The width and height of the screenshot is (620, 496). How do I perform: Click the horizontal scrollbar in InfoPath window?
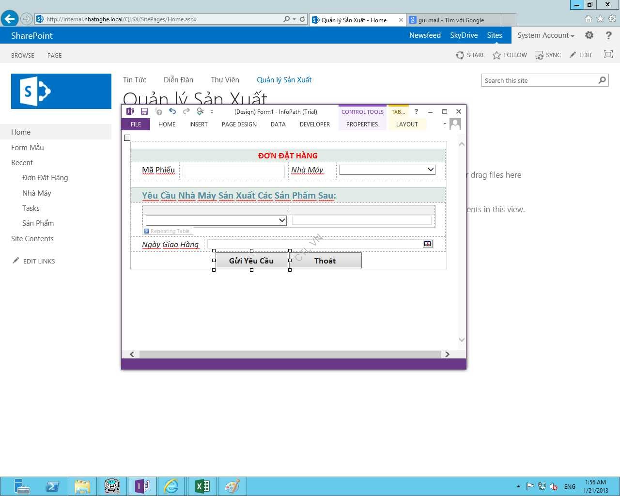point(290,354)
